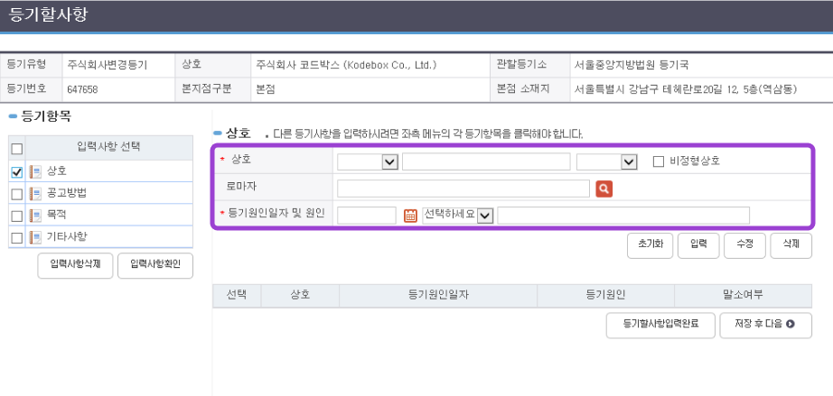
Task: Toggle the select-all checkbox in 입력사항 선택 header
Action: [16, 149]
